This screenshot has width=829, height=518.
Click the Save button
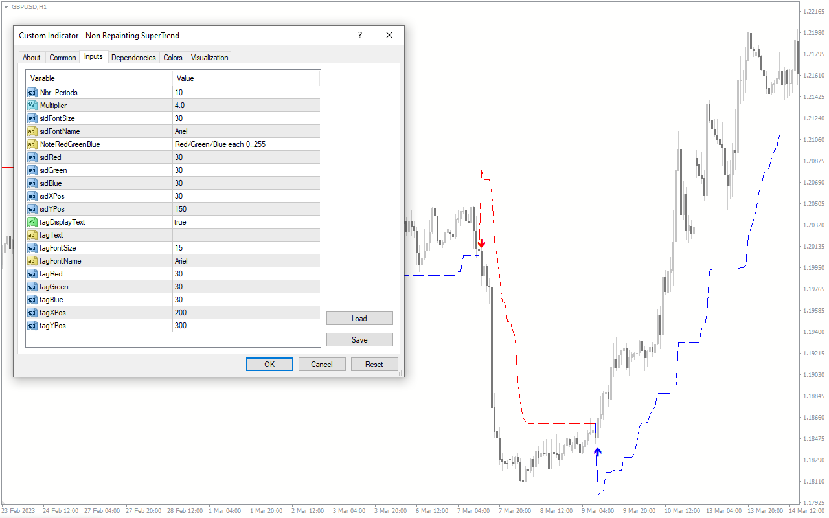coord(359,340)
